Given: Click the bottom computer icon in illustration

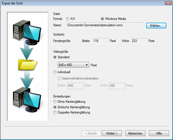Looking at the screenshot, I should 28,100.
